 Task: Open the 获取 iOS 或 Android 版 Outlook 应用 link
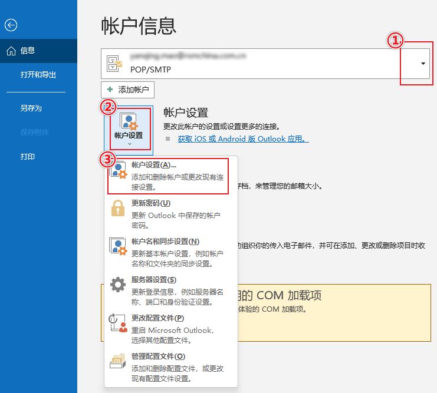[243, 139]
